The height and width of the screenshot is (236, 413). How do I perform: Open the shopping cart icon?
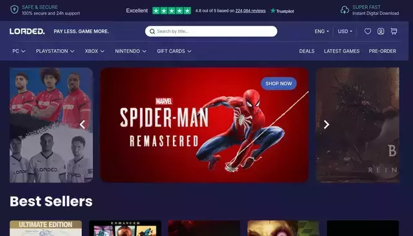[x=394, y=32]
